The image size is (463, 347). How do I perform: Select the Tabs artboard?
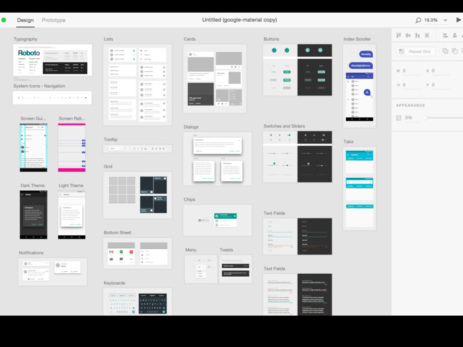pos(360,189)
